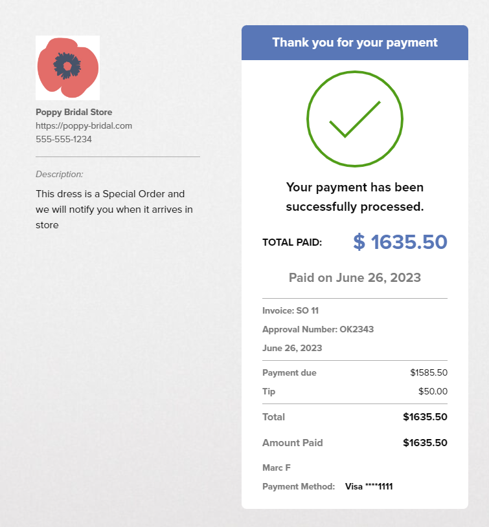
Task: Click the Poppy Bridal Store poppy logo
Action: pyautogui.click(x=67, y=67)
